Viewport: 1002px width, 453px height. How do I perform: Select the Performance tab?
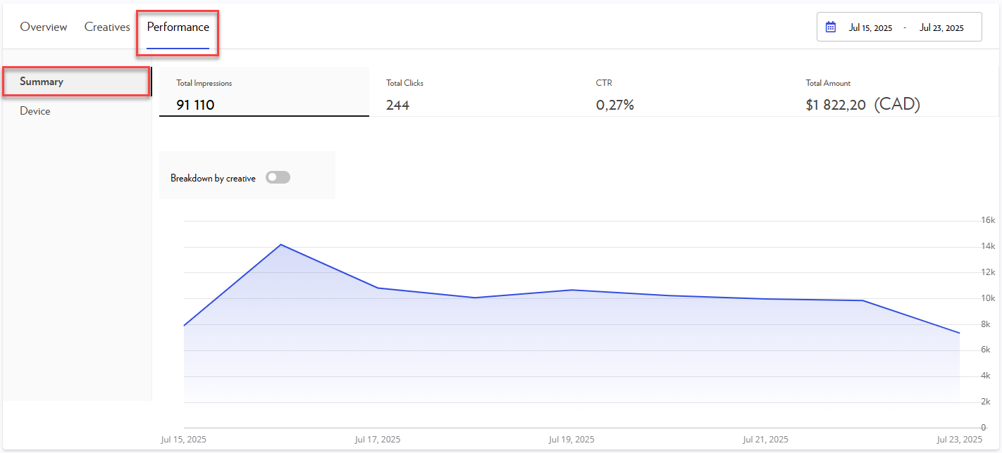(x=178, y=27)
